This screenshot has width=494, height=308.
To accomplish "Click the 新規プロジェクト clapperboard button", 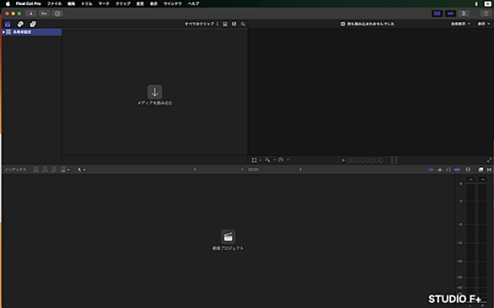I will (x=228, y=237).
